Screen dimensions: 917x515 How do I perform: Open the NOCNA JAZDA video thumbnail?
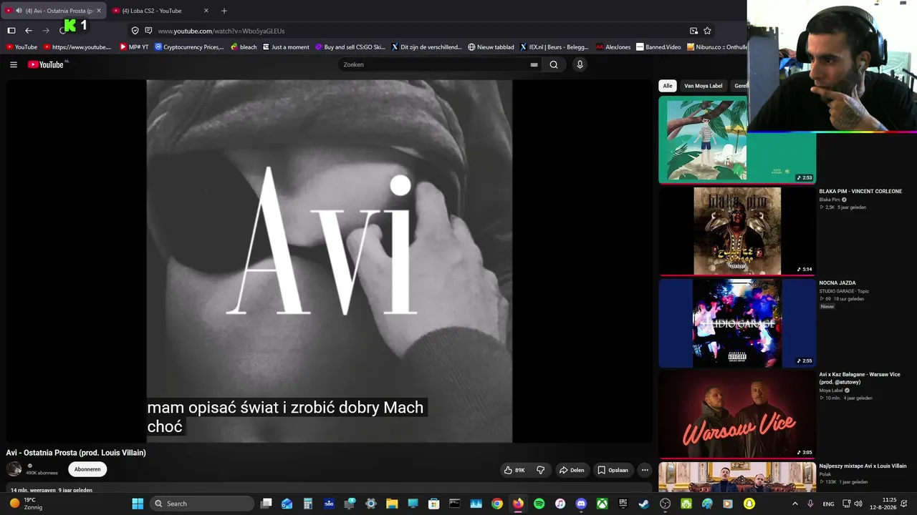point(737,323)
